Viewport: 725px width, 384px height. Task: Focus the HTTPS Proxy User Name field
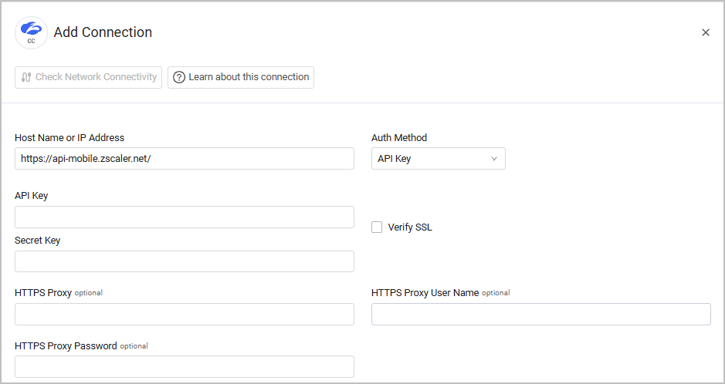540,314
